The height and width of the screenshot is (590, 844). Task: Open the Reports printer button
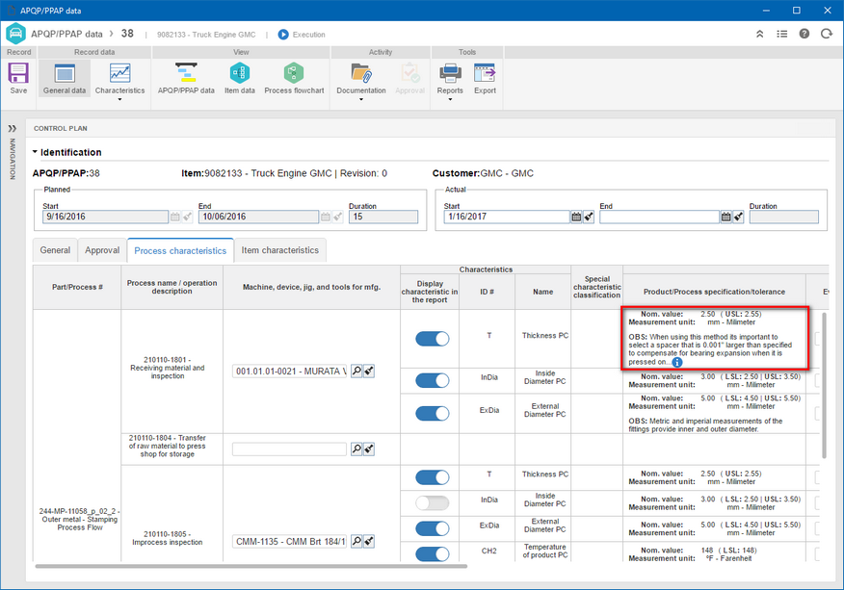coord(450,79)
